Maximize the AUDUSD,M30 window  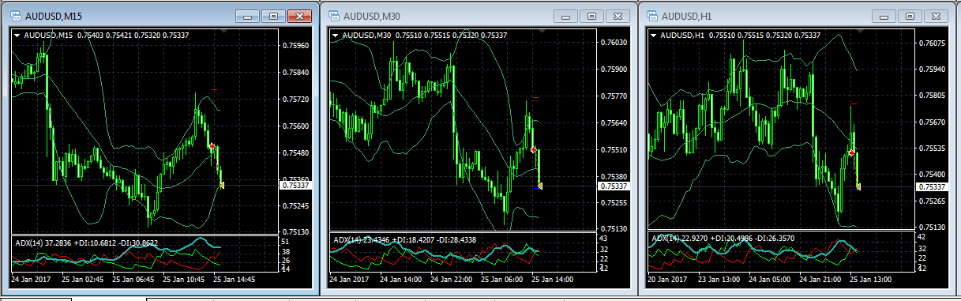[x=591, y=16]
